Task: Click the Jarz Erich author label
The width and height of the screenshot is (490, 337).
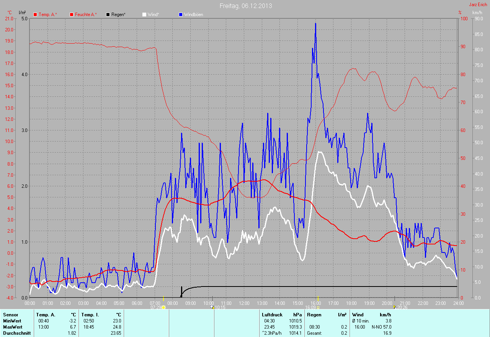Action: coord(478,5)
